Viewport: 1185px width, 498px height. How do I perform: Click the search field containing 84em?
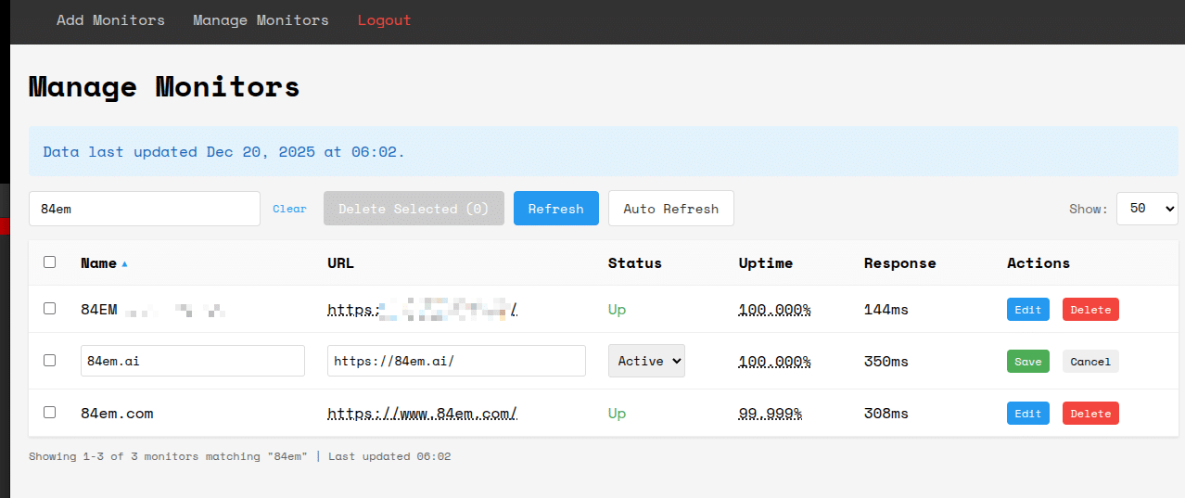145,209
